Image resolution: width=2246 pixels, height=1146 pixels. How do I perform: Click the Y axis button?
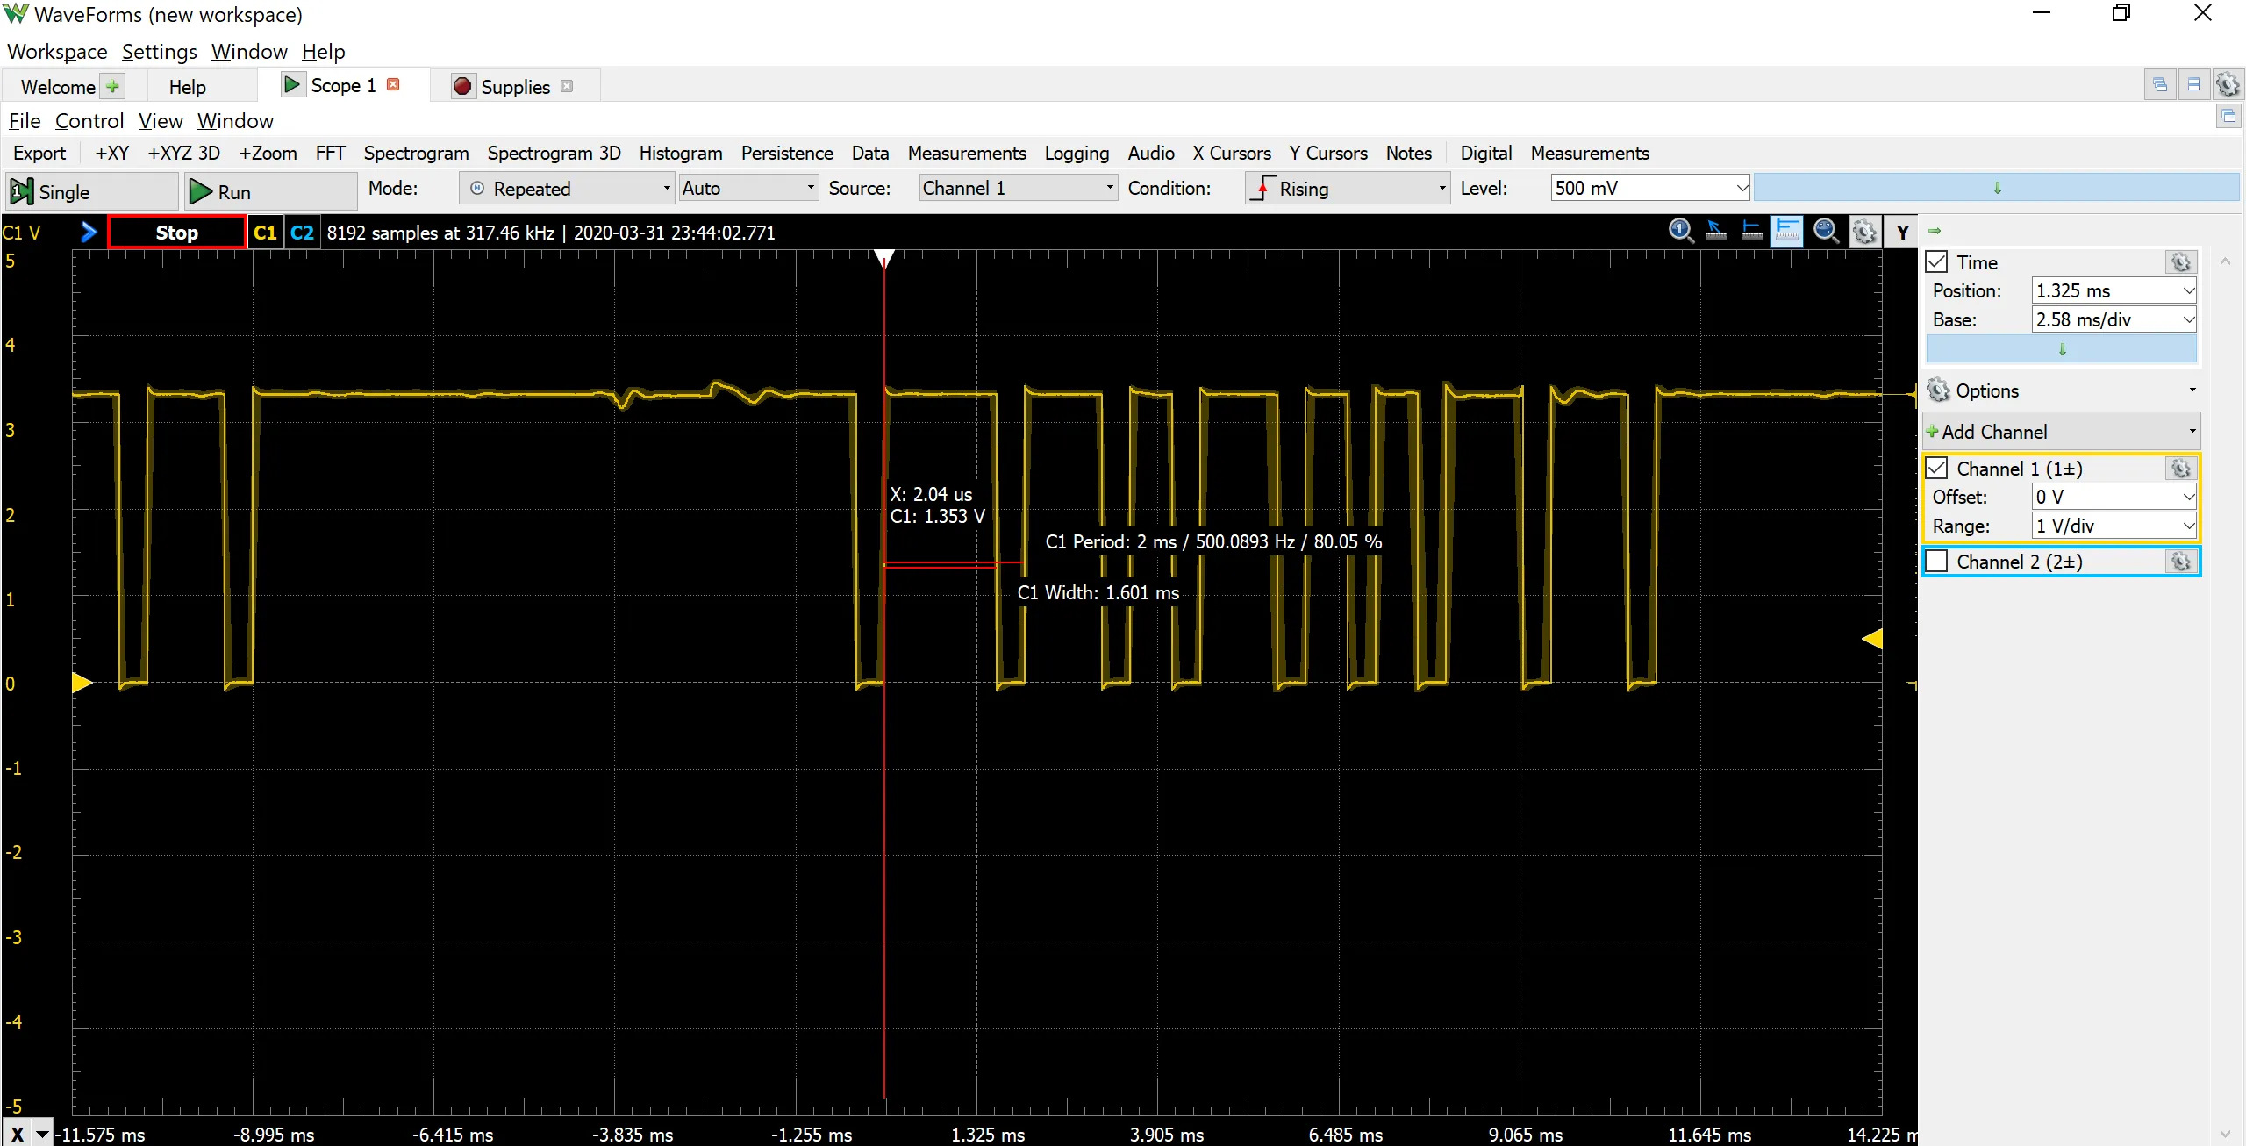tap(1902, 233)
